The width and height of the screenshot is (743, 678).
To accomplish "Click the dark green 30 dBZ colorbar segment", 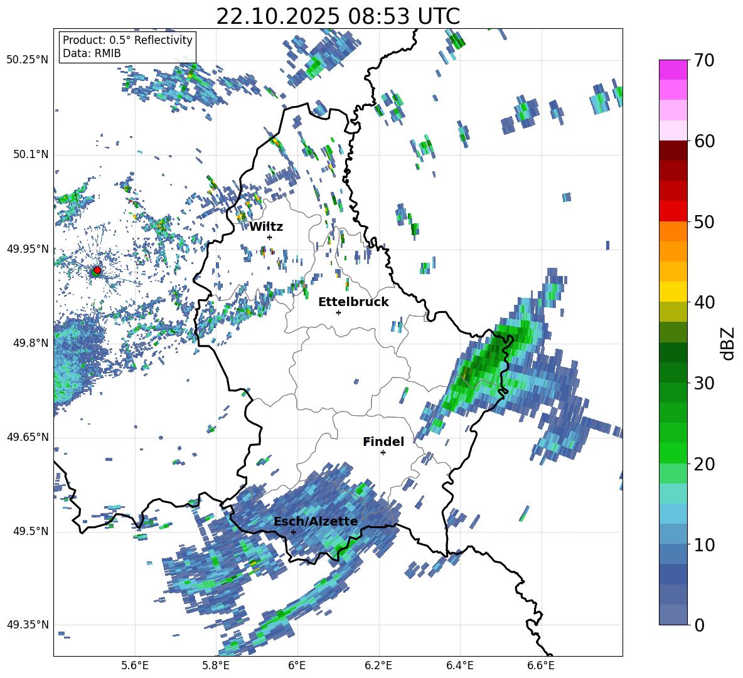I will (x=673, y=373).
